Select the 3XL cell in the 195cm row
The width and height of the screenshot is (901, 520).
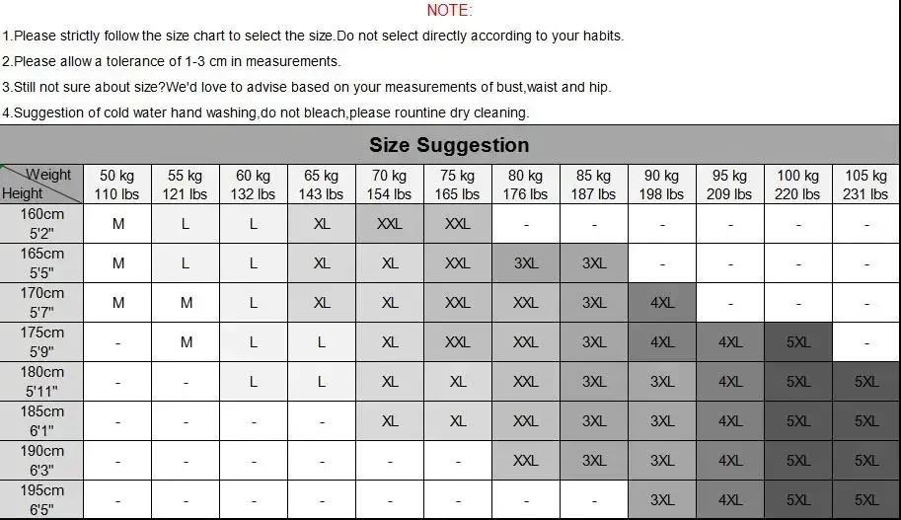pyautogui.click(x=661, y=500)
